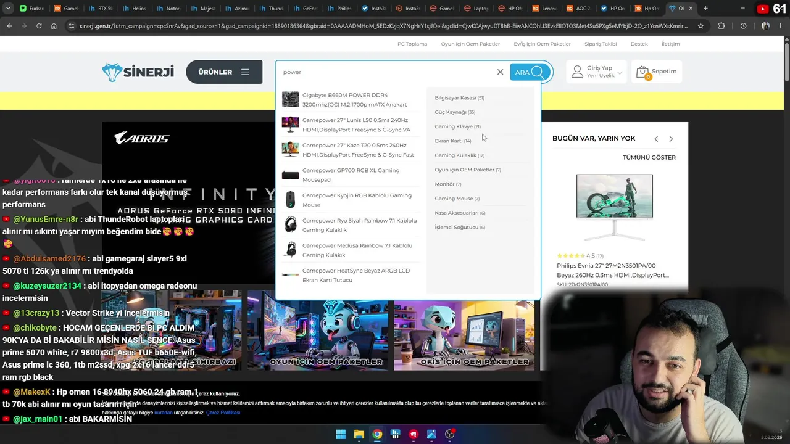Click the Philips Evnia monitor image

click(614, 208)
